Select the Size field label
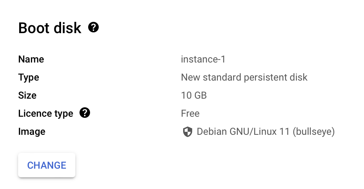The height and width of the screenshot is (189, 364). click(x=27, y=96)
